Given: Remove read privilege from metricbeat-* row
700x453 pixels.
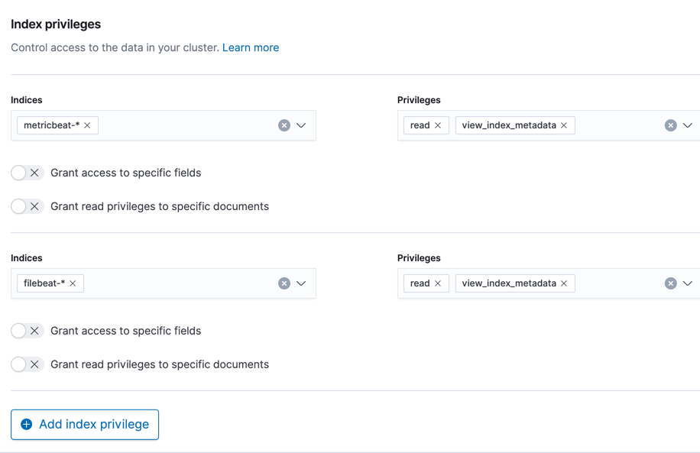Looking at the screenshot, I should pos(438,125).
